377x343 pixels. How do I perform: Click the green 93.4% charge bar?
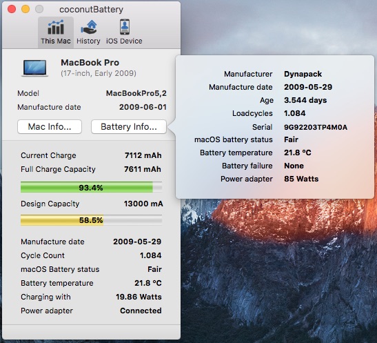(x=91, y=187)
